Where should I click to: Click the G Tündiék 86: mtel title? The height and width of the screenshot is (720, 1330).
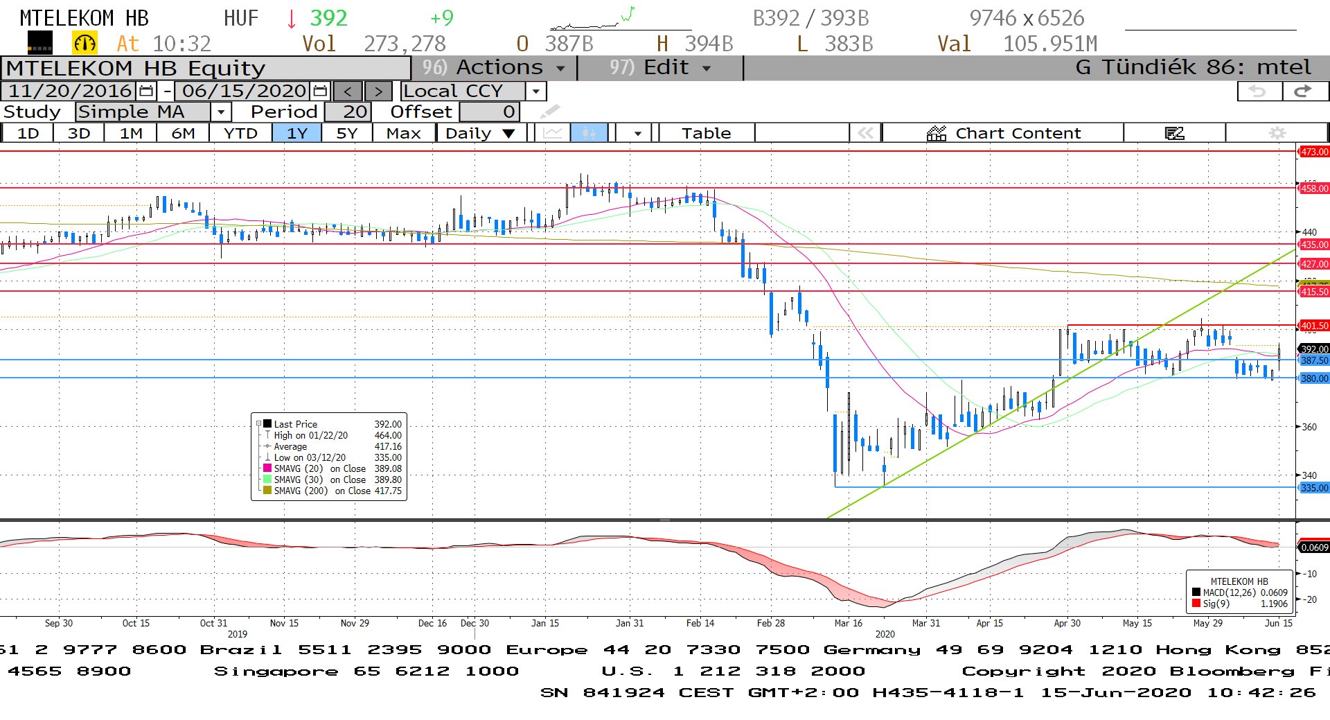pyautogui.click(x=1193, y=67)
